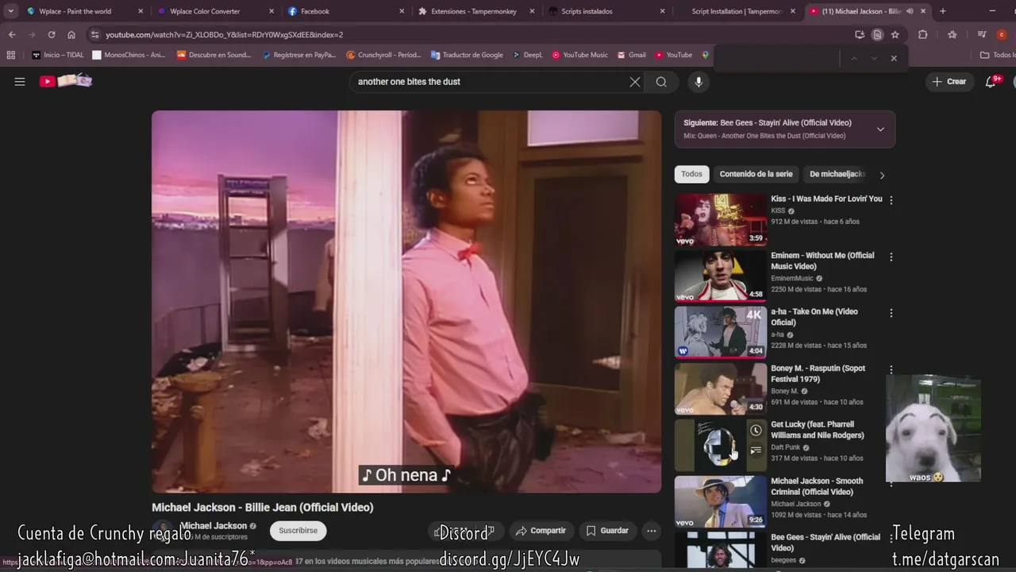Image resolution: width=1016 pixels, height=572 pixels.
Task: Open Bee Gees - Stayin' Alive title
Action: point(825,543)
